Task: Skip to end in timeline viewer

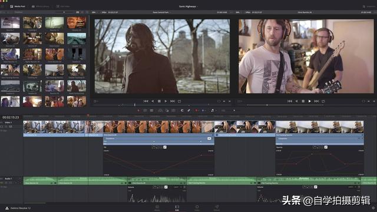Action: [317, 101]
